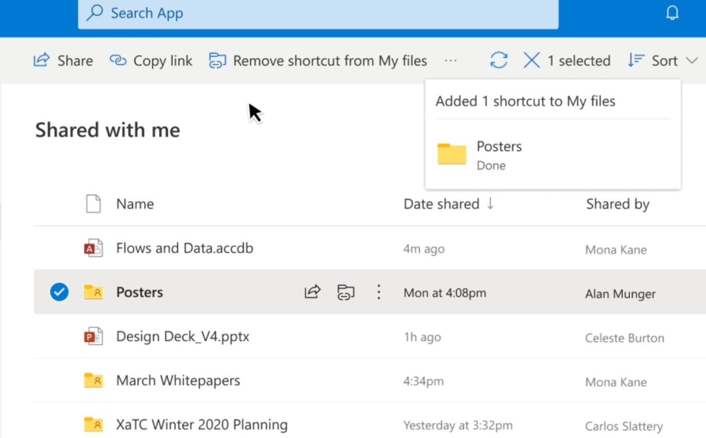Click Carlos Slattery in Shared by column
This screenshot has width=706, height=438.
coord(624,427)
